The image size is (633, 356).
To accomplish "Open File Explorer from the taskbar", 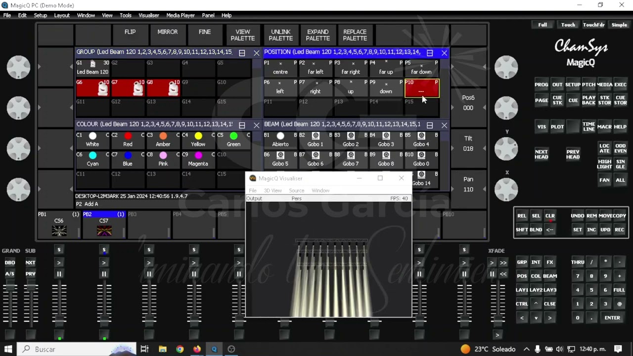I will point(163,349).
